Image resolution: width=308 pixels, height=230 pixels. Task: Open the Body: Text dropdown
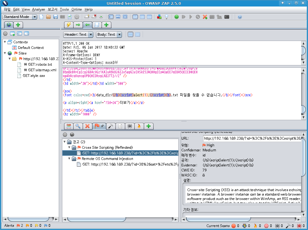[x=109, y=34]
